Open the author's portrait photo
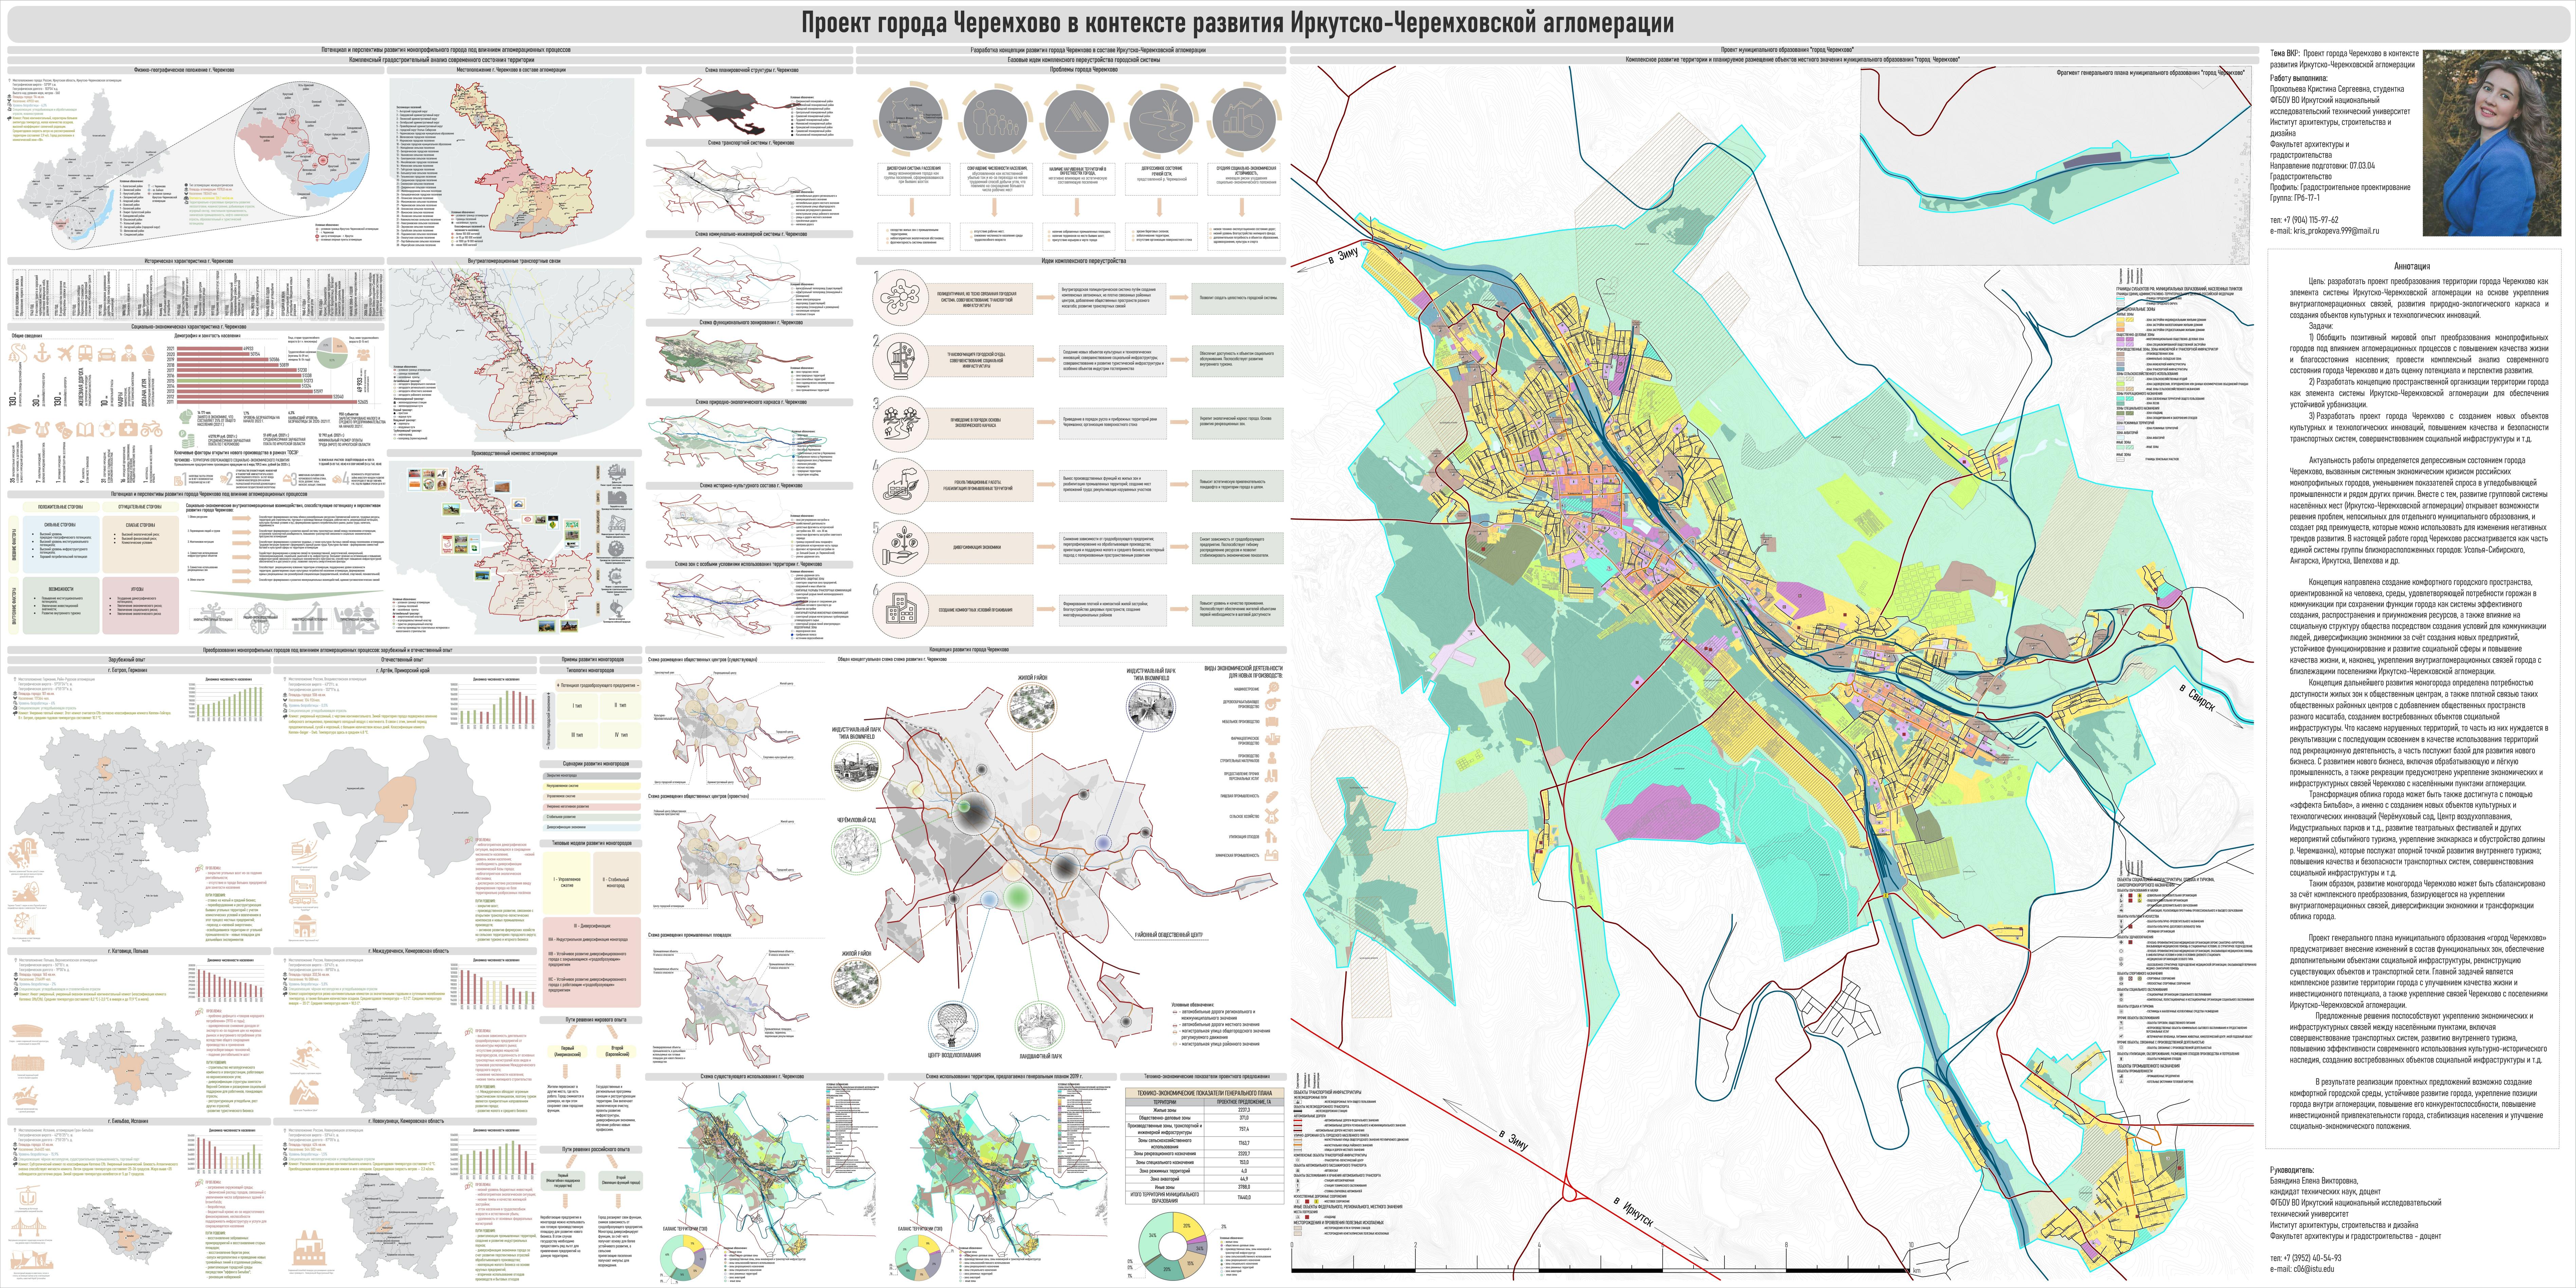 (x=2492, y=143)
